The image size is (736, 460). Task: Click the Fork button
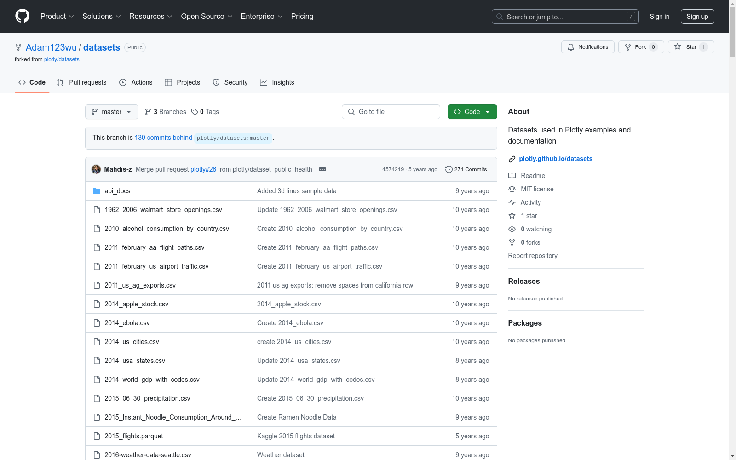(641, 47)
